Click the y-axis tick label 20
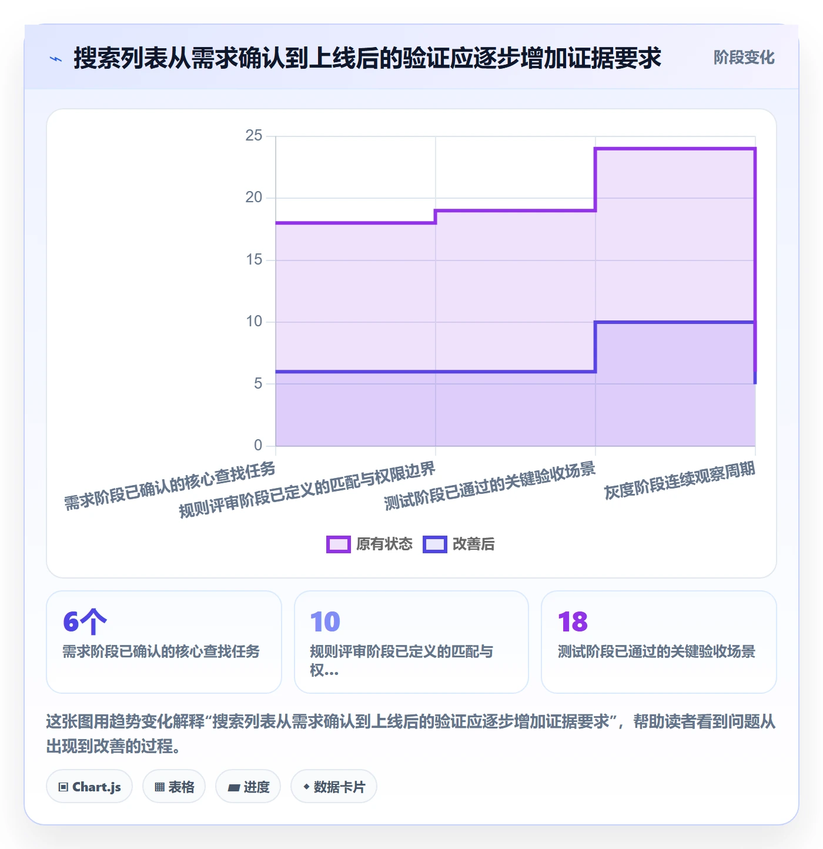The height and width of the screenshot is (849, 823). (x=254, y=198)
